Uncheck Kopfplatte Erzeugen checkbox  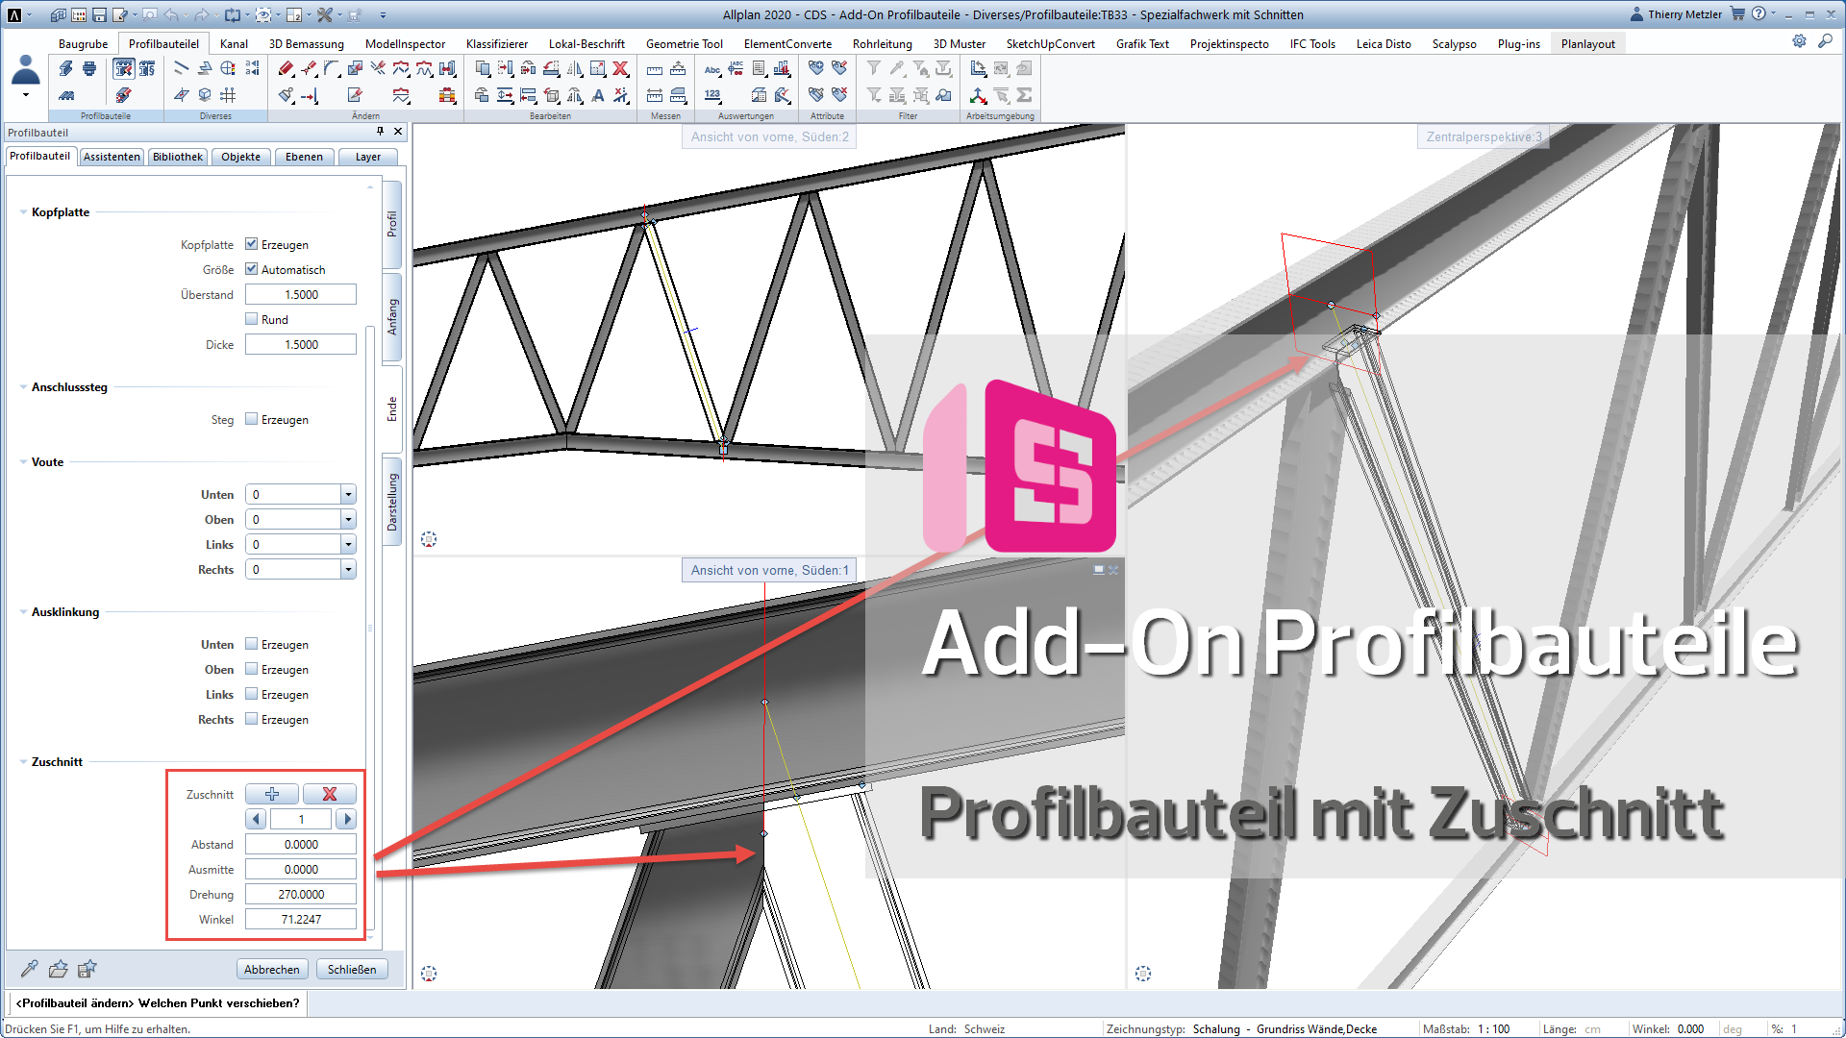(x=252, y=244)
